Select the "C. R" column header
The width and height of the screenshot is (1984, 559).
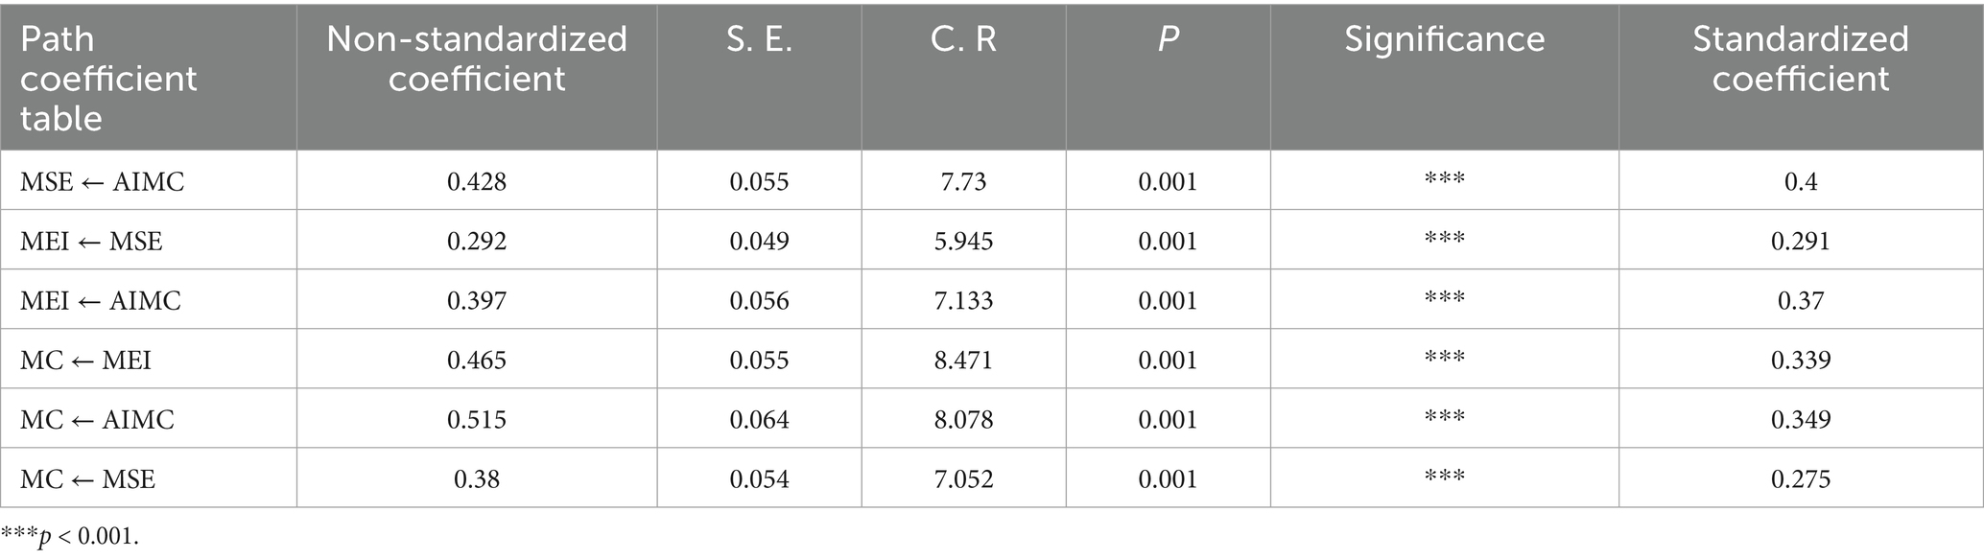963,38
